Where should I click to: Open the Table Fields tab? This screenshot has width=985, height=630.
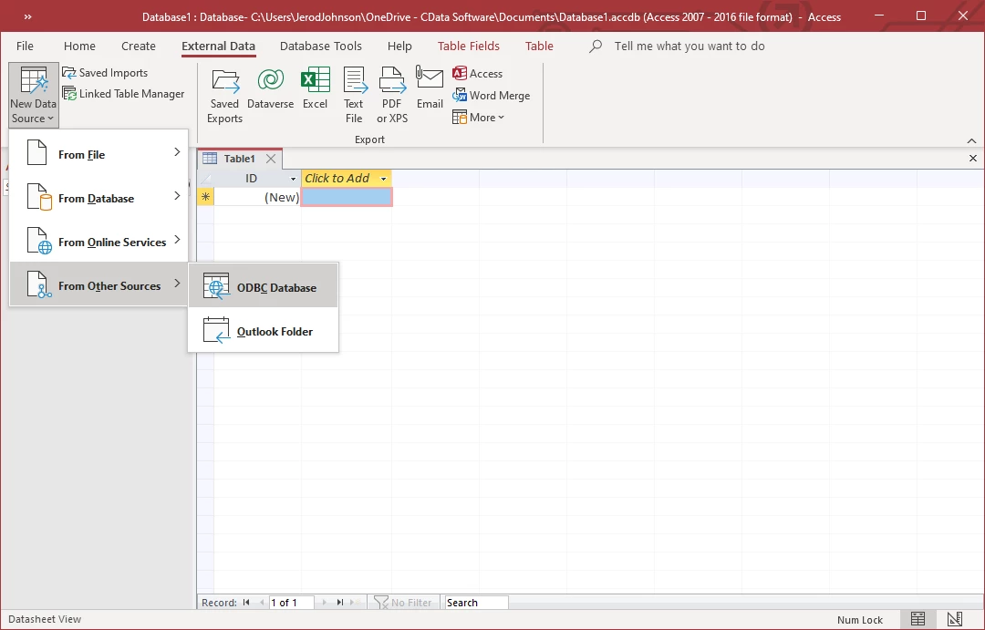[469, 46]
